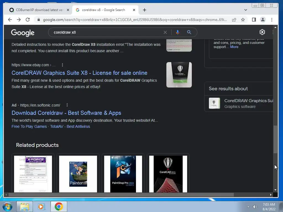Open options for the softonic ad
Viewport: 283px width, 212px height.
(67, 105)
